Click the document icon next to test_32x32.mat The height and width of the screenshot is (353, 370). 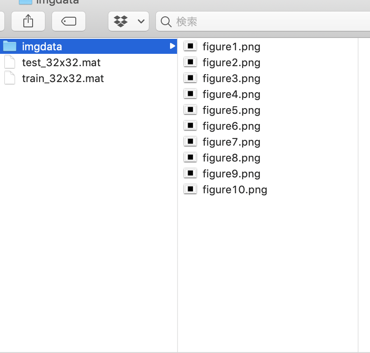[x=10, y=62]
